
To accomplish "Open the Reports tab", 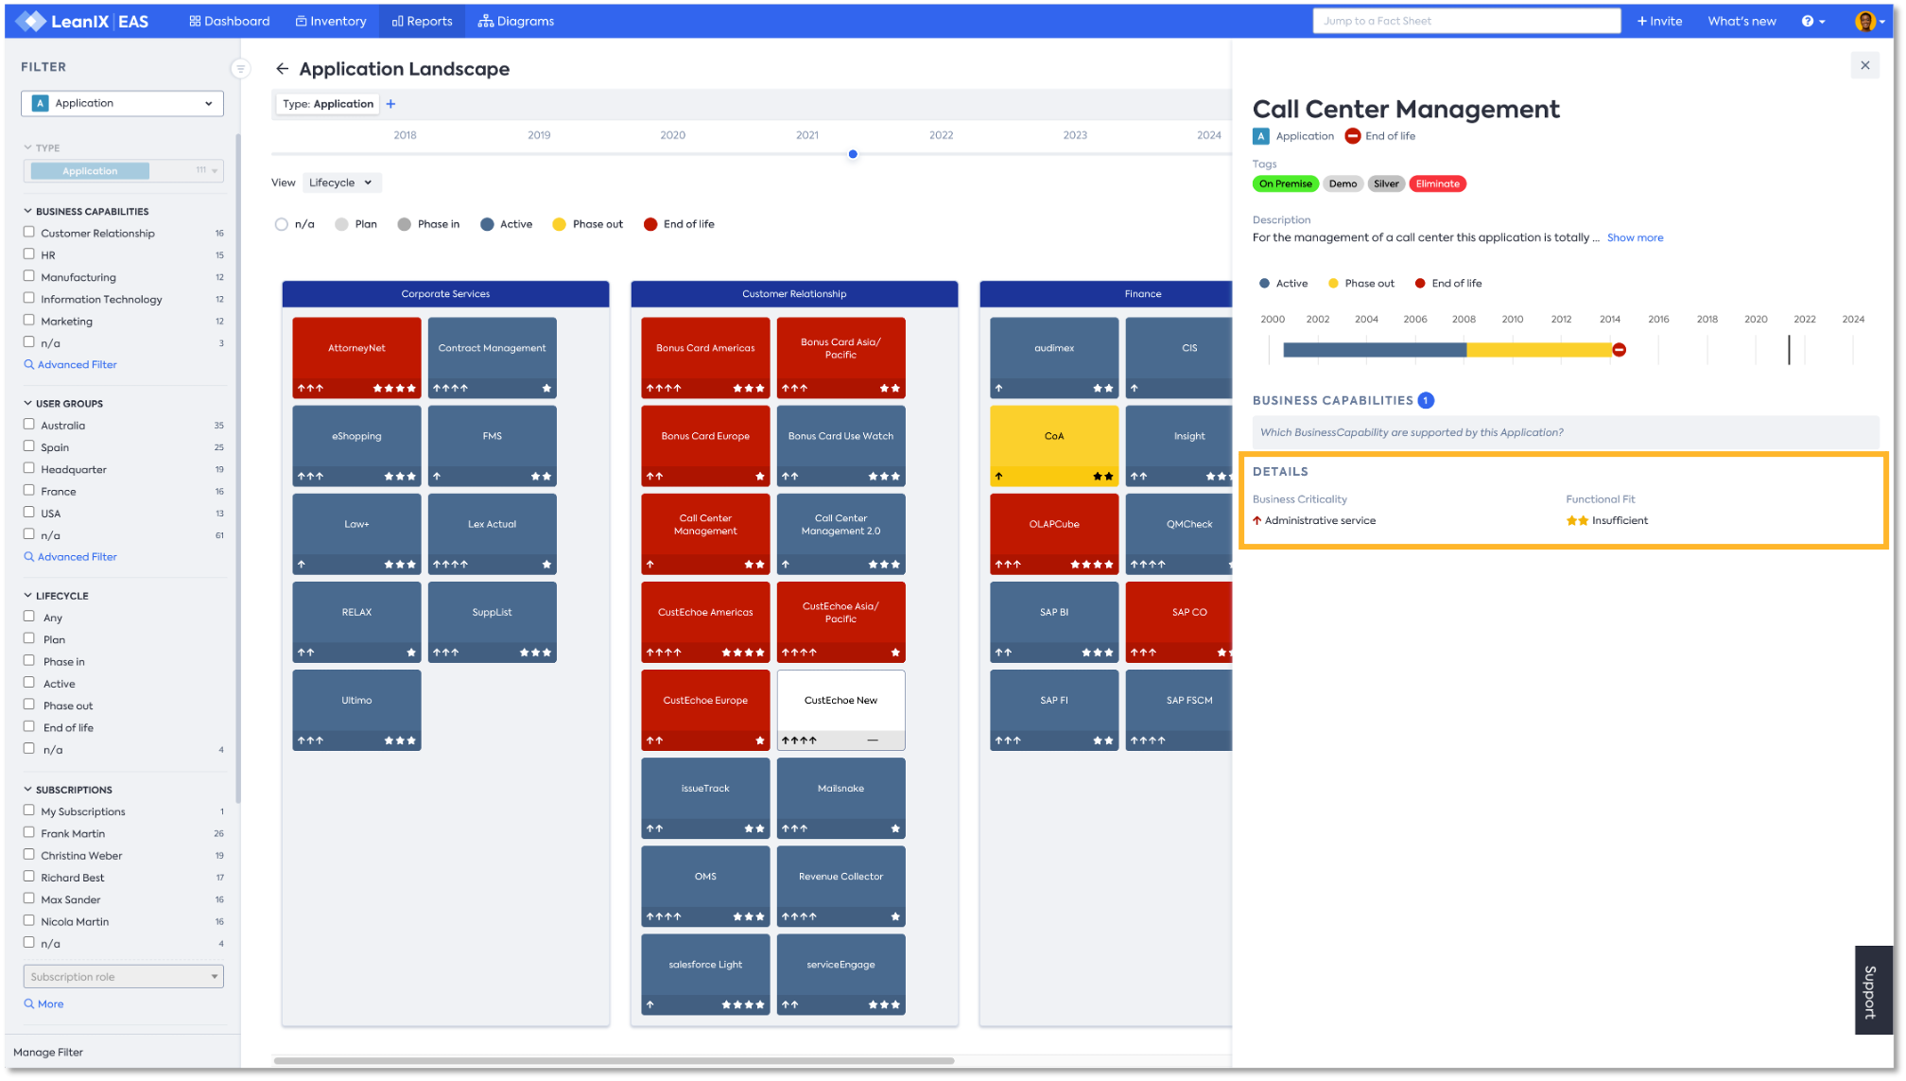I will [x=422, y=21].
